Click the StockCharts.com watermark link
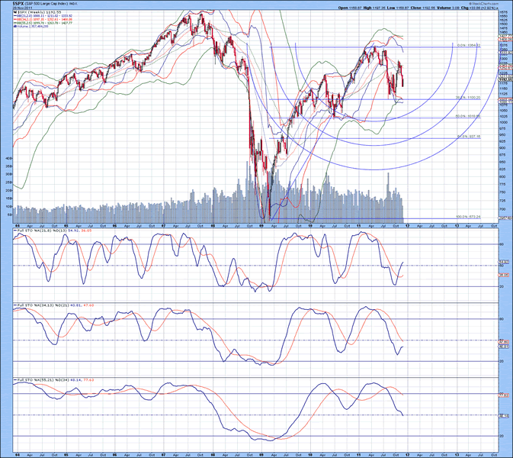 click(x=483, y=2)
